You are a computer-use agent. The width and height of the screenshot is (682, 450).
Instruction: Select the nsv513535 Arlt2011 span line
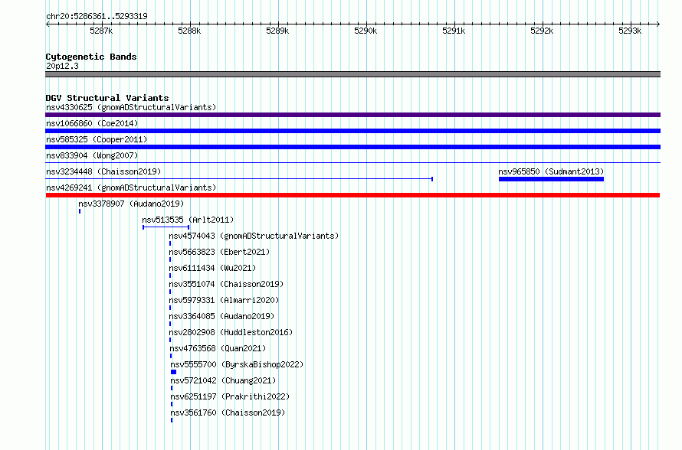pos(166,227)
